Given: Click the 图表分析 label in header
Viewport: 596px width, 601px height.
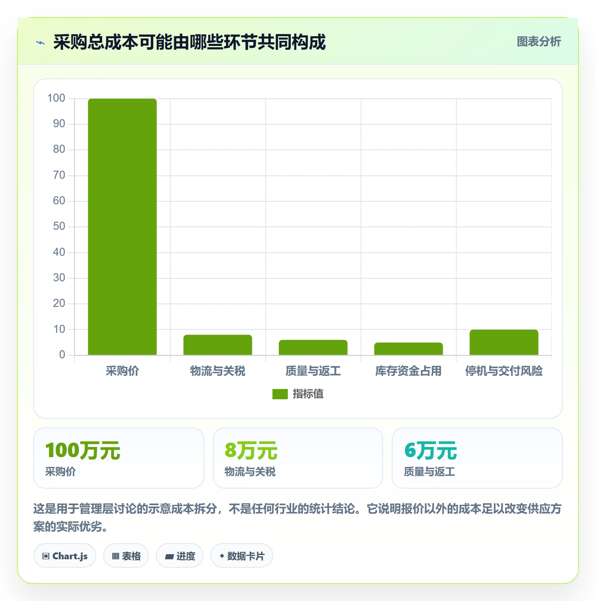Looking at the screenshot, I should click(x=539, y=42).
